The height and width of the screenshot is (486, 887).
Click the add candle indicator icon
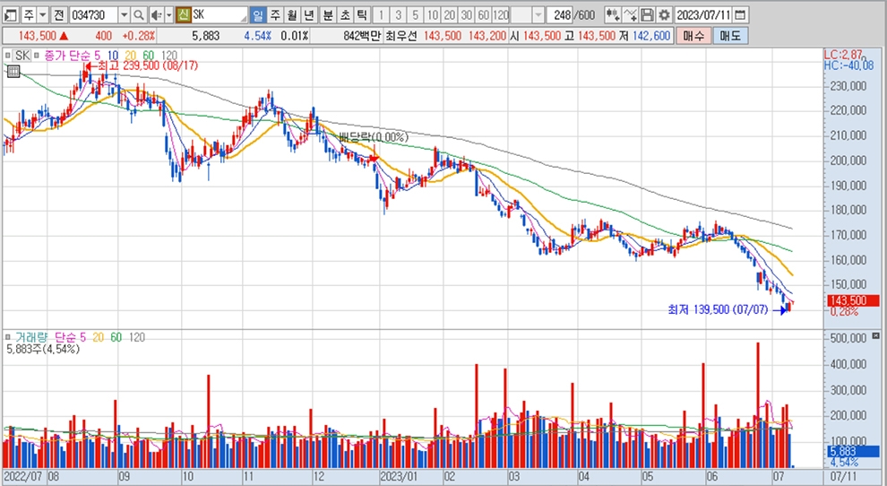tap(612, 15)
